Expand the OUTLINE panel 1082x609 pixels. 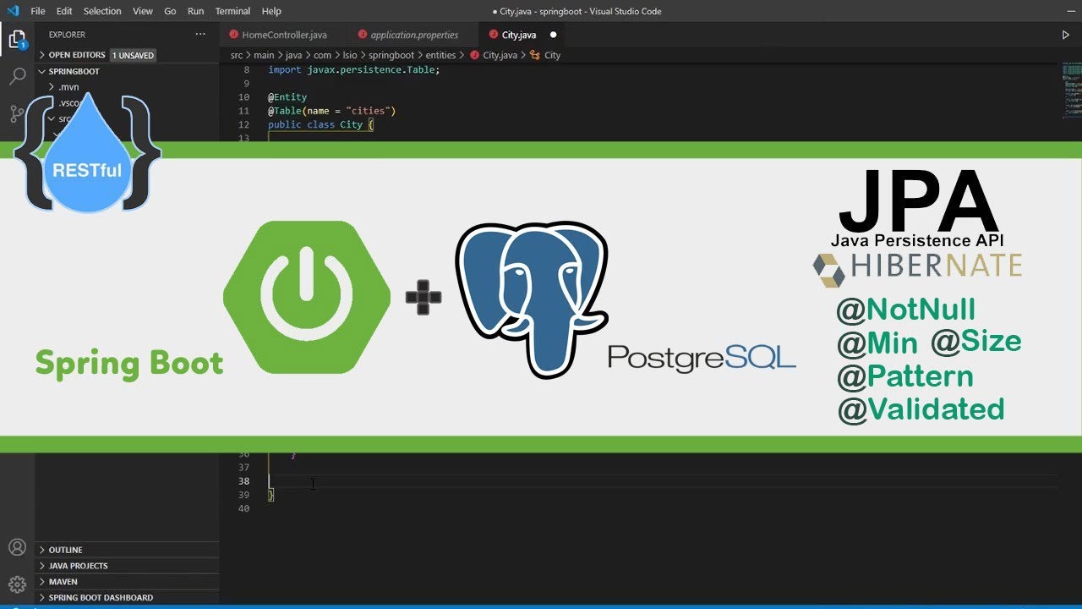tap(127, 550)
